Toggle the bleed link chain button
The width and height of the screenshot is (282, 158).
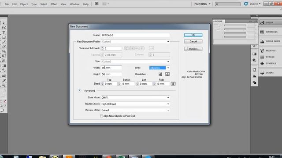click(x=173, y=84)
